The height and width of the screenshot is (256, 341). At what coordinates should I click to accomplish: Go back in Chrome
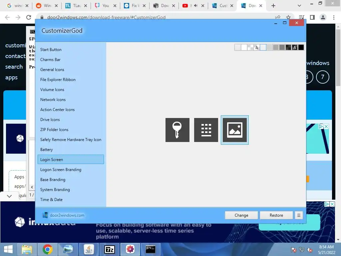pos(7,17)
